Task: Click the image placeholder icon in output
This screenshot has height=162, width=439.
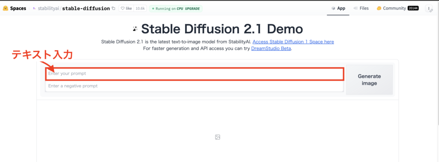Action: (217, 137)
